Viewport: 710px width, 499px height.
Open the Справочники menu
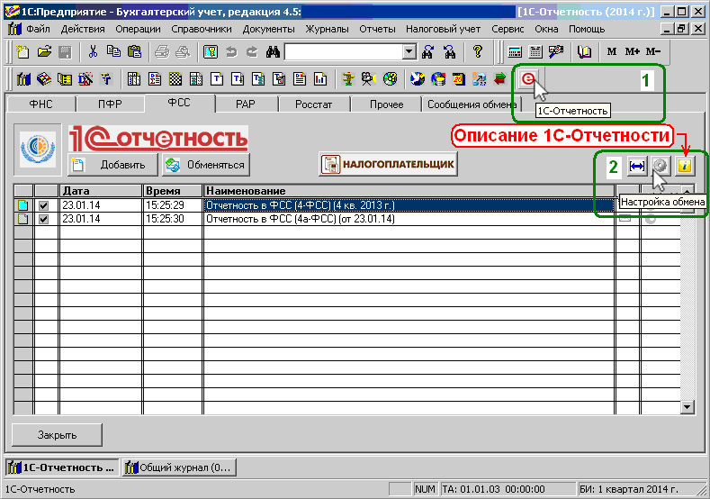tap(195, 29)
